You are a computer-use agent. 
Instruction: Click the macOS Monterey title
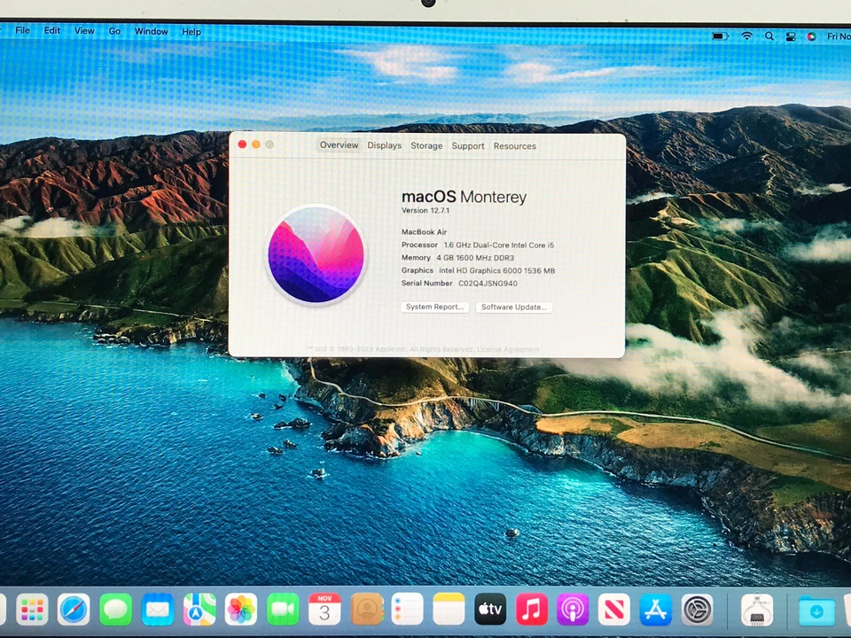click(x=464, y=197)
